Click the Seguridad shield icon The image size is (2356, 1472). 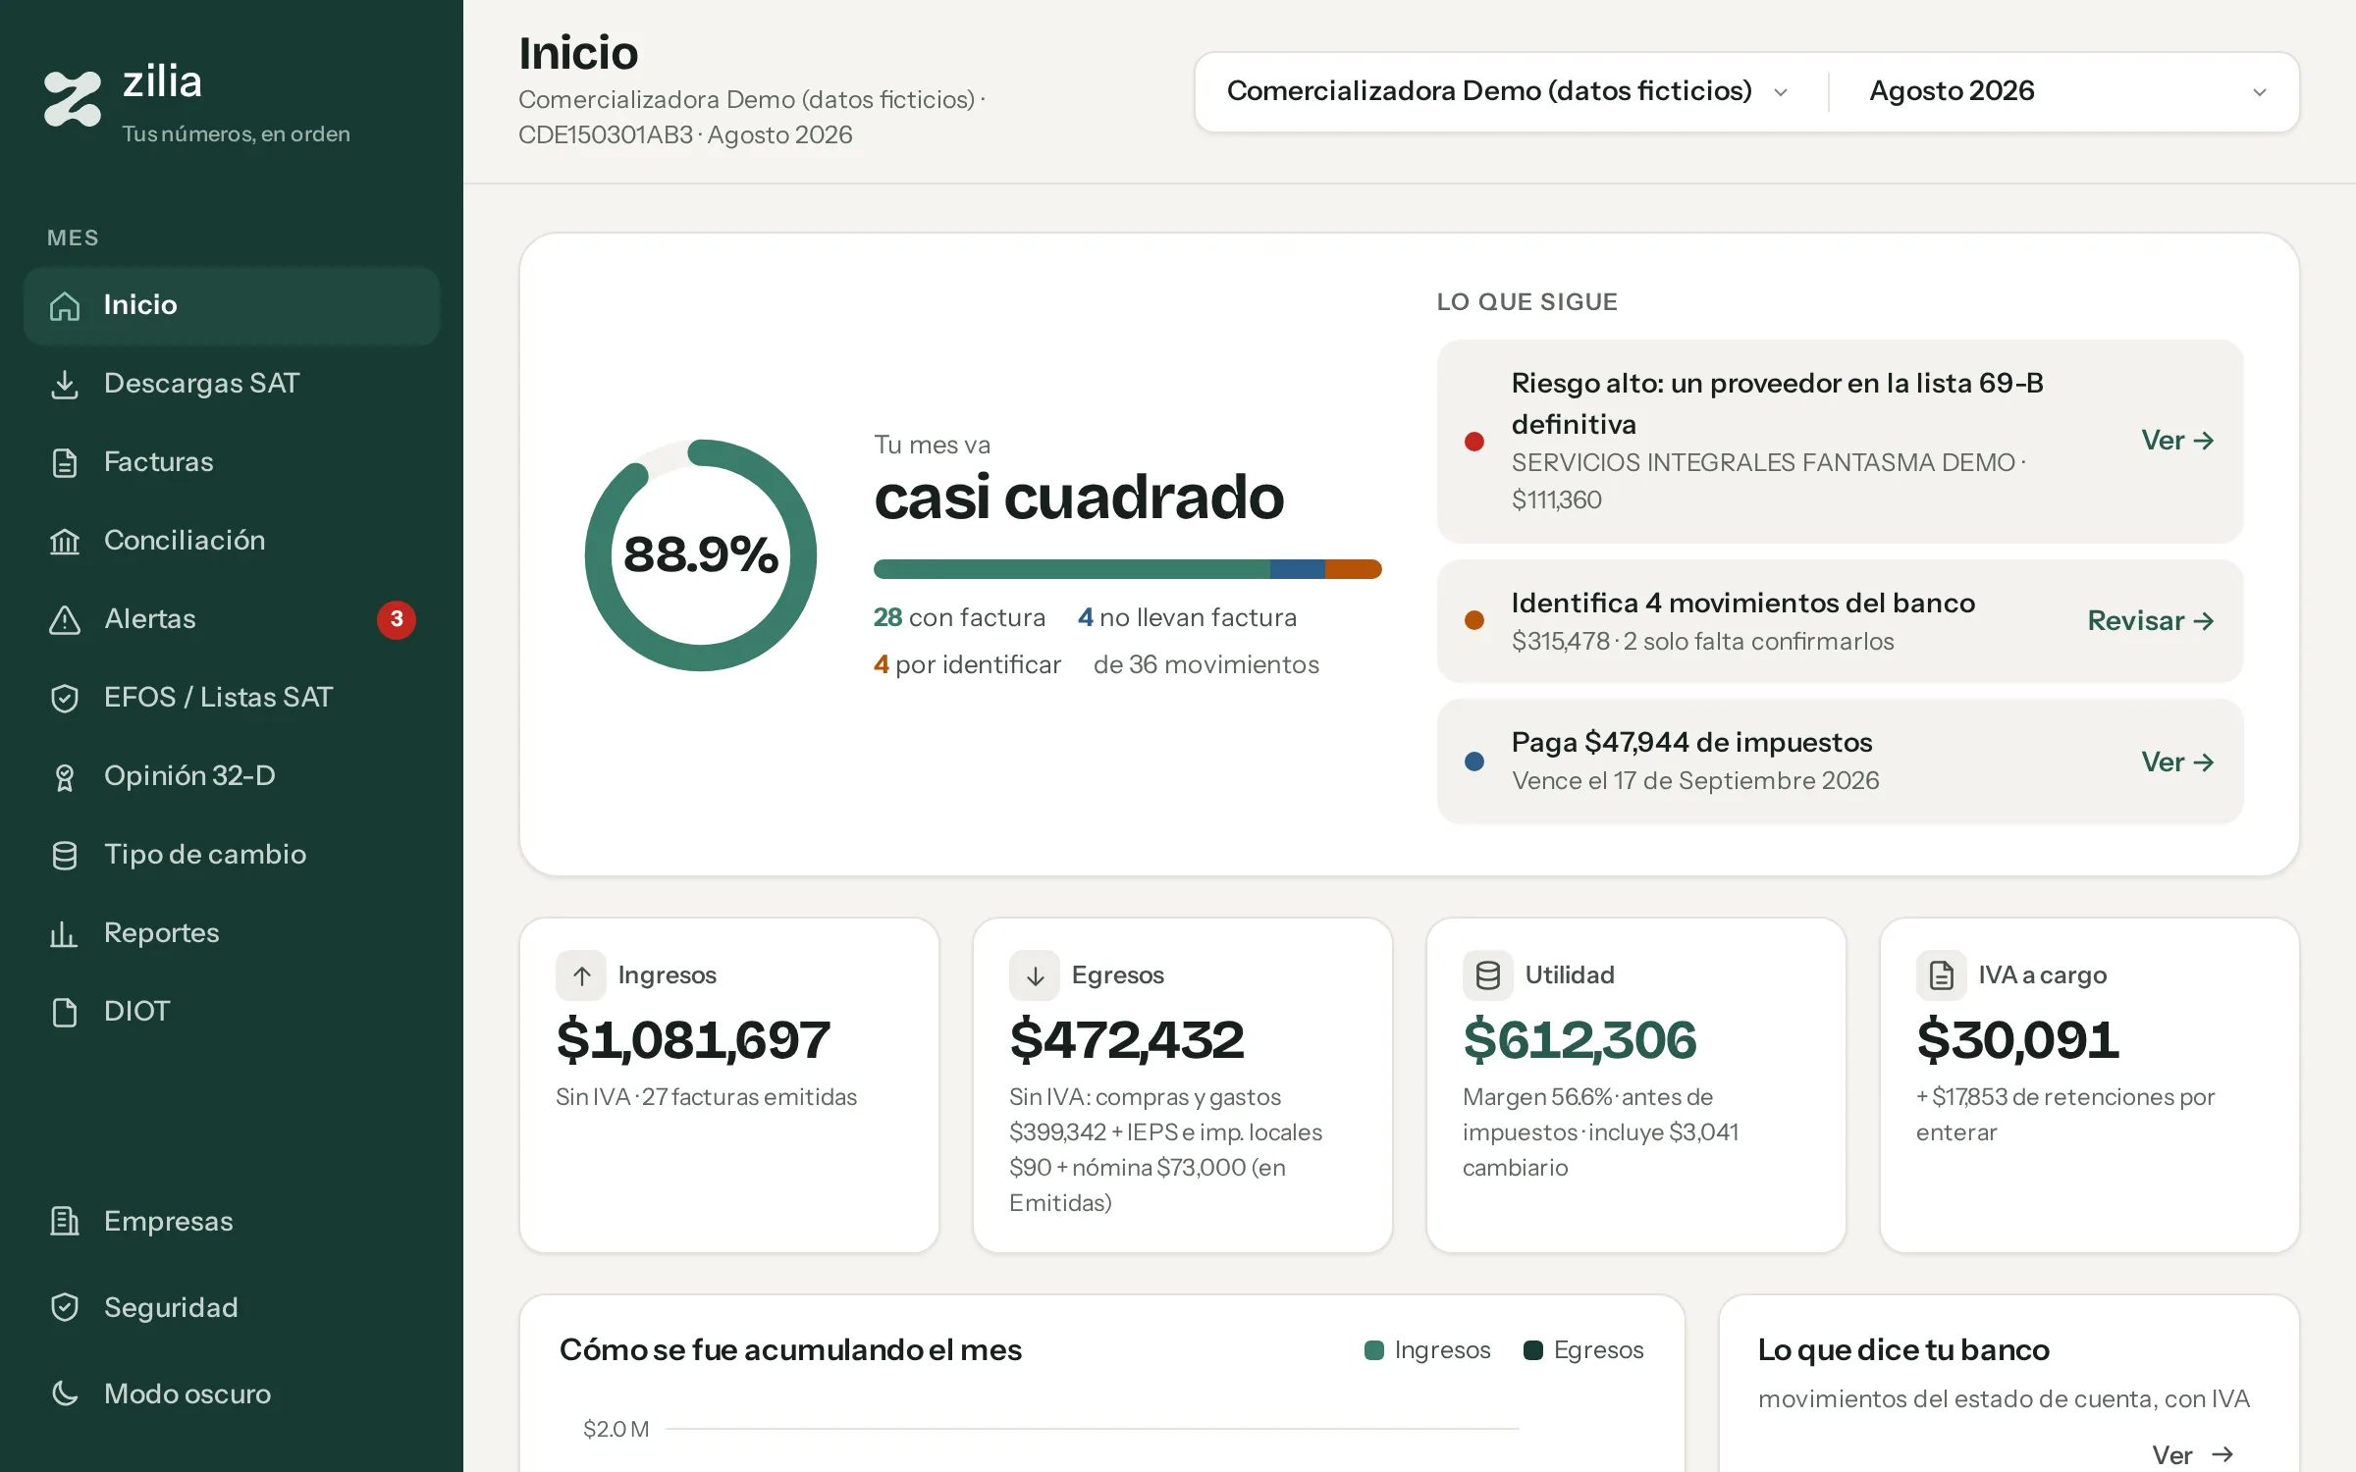coord(65,1308)
